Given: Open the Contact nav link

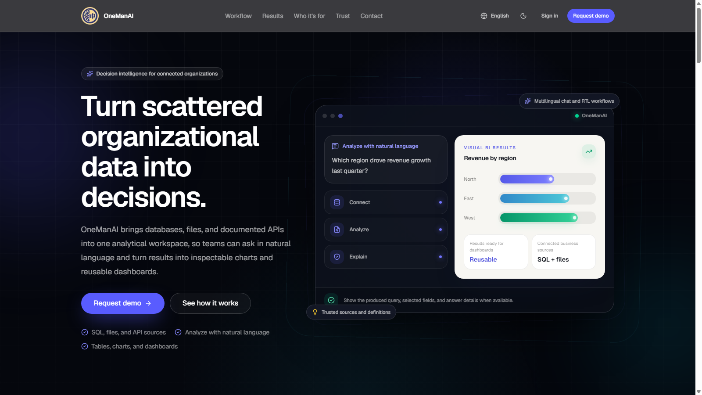Looking at the screenshot, I should pos(372,16).
